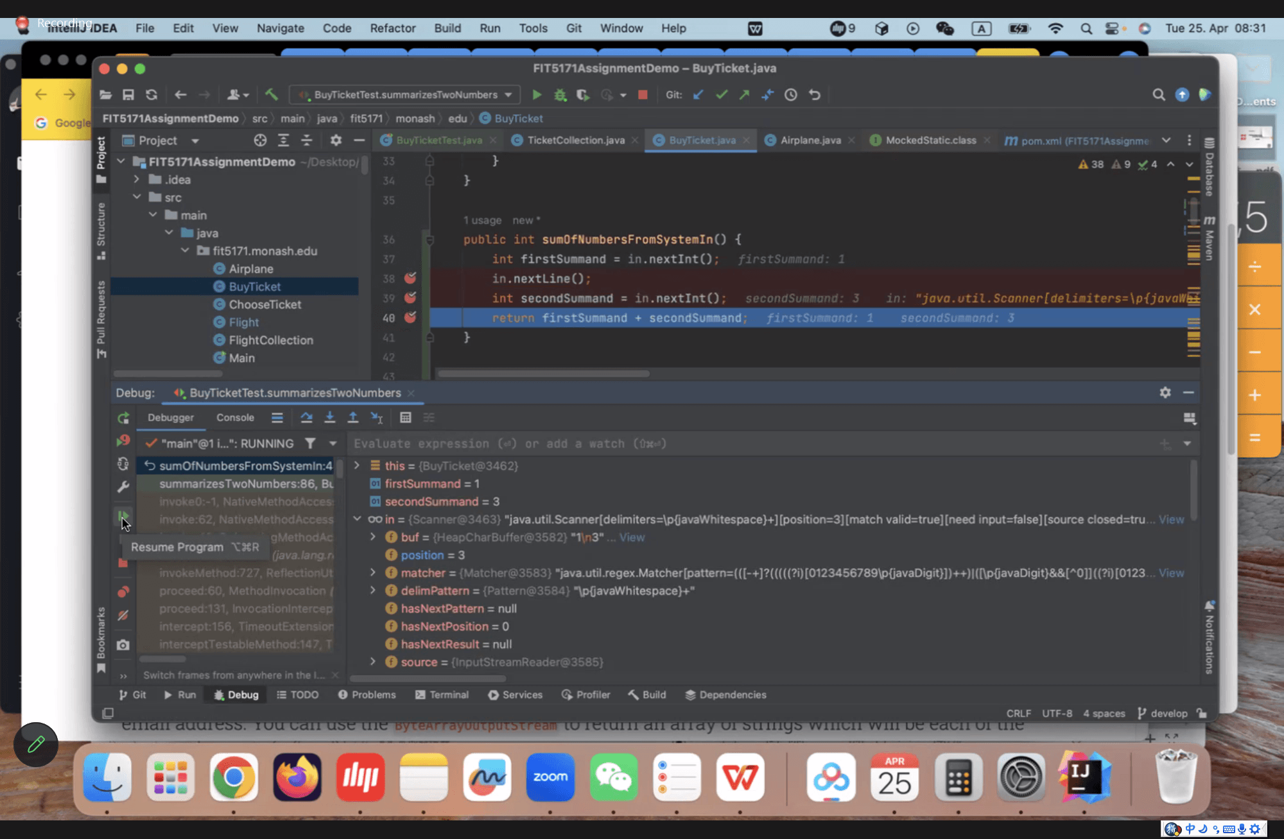Collapse the src folder
The height and width of the screenshot is (839, 1284).
(x=137, y=197)
